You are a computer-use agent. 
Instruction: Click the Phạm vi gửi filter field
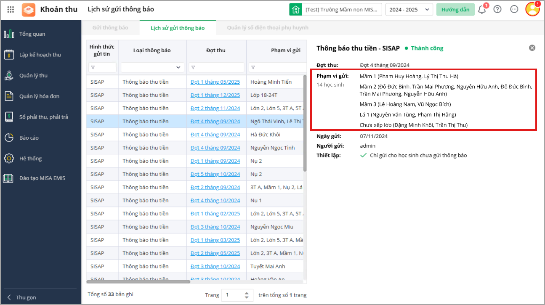278,67
